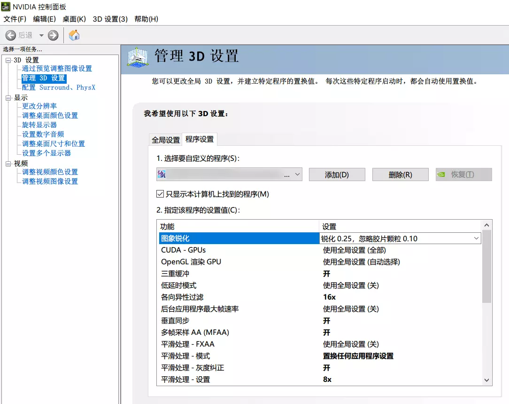Select the CUDA - GPUs row
This screenshot has width=509, height=404.
(320, 250)
